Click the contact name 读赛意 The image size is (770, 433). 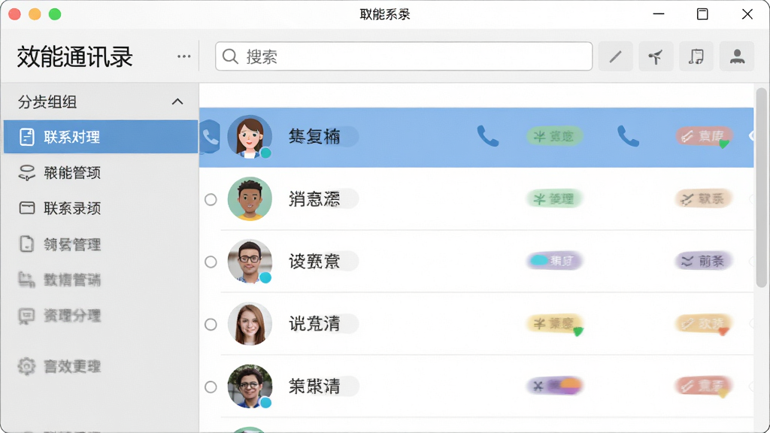click(314, 262)
